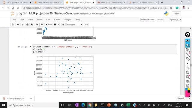
Task: Choose the pencil tool in the Epic Pen bar
Action: tap(187, 50)
